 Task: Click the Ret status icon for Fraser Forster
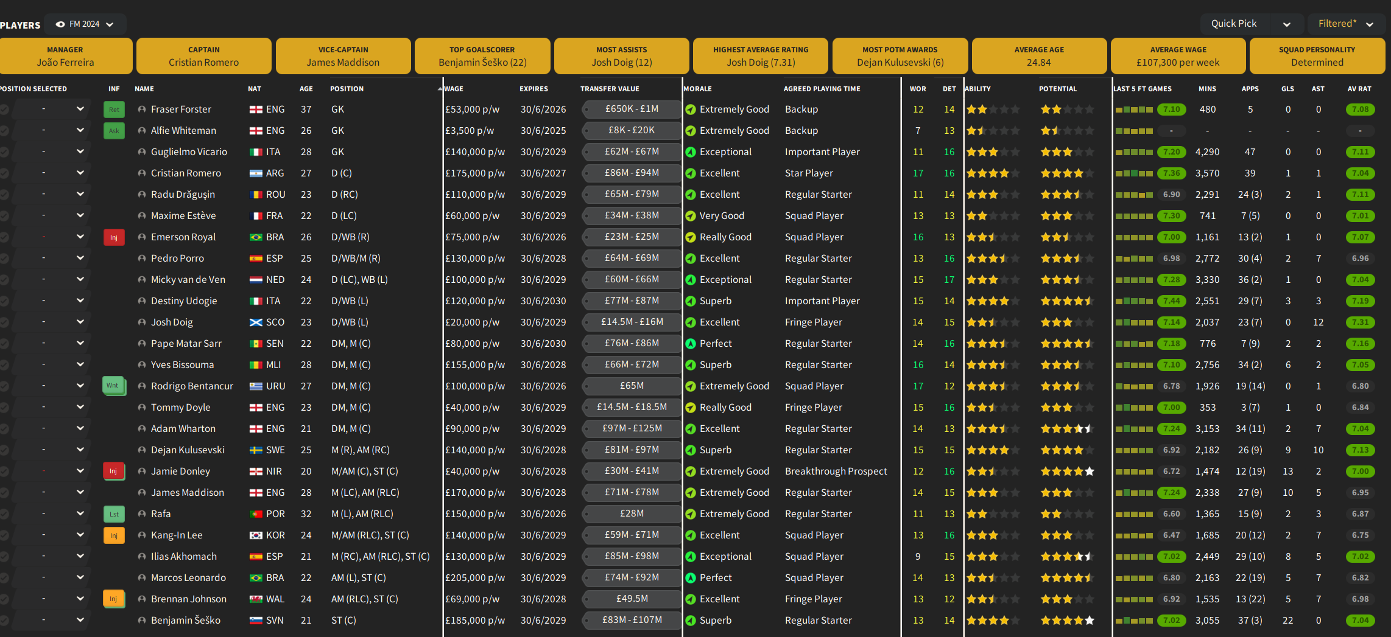114,110
